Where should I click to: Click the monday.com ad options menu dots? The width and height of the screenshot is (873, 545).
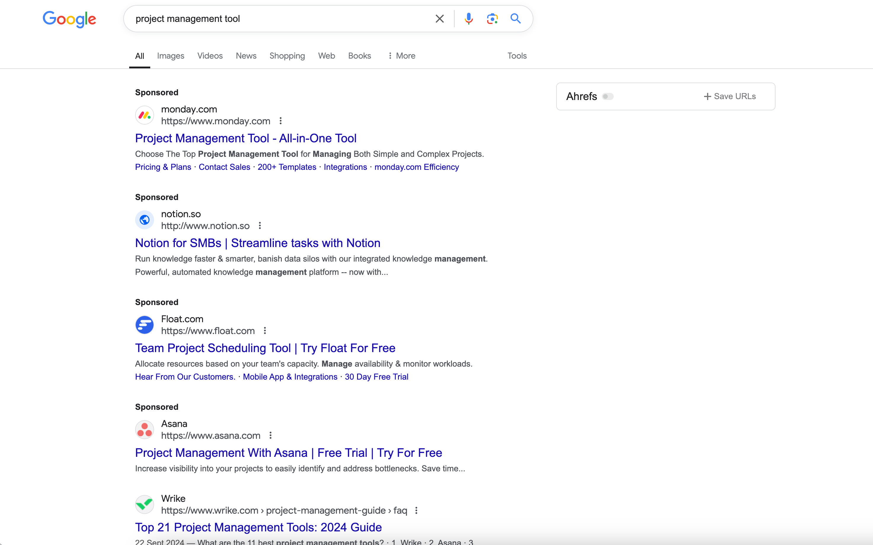[282, 121]
